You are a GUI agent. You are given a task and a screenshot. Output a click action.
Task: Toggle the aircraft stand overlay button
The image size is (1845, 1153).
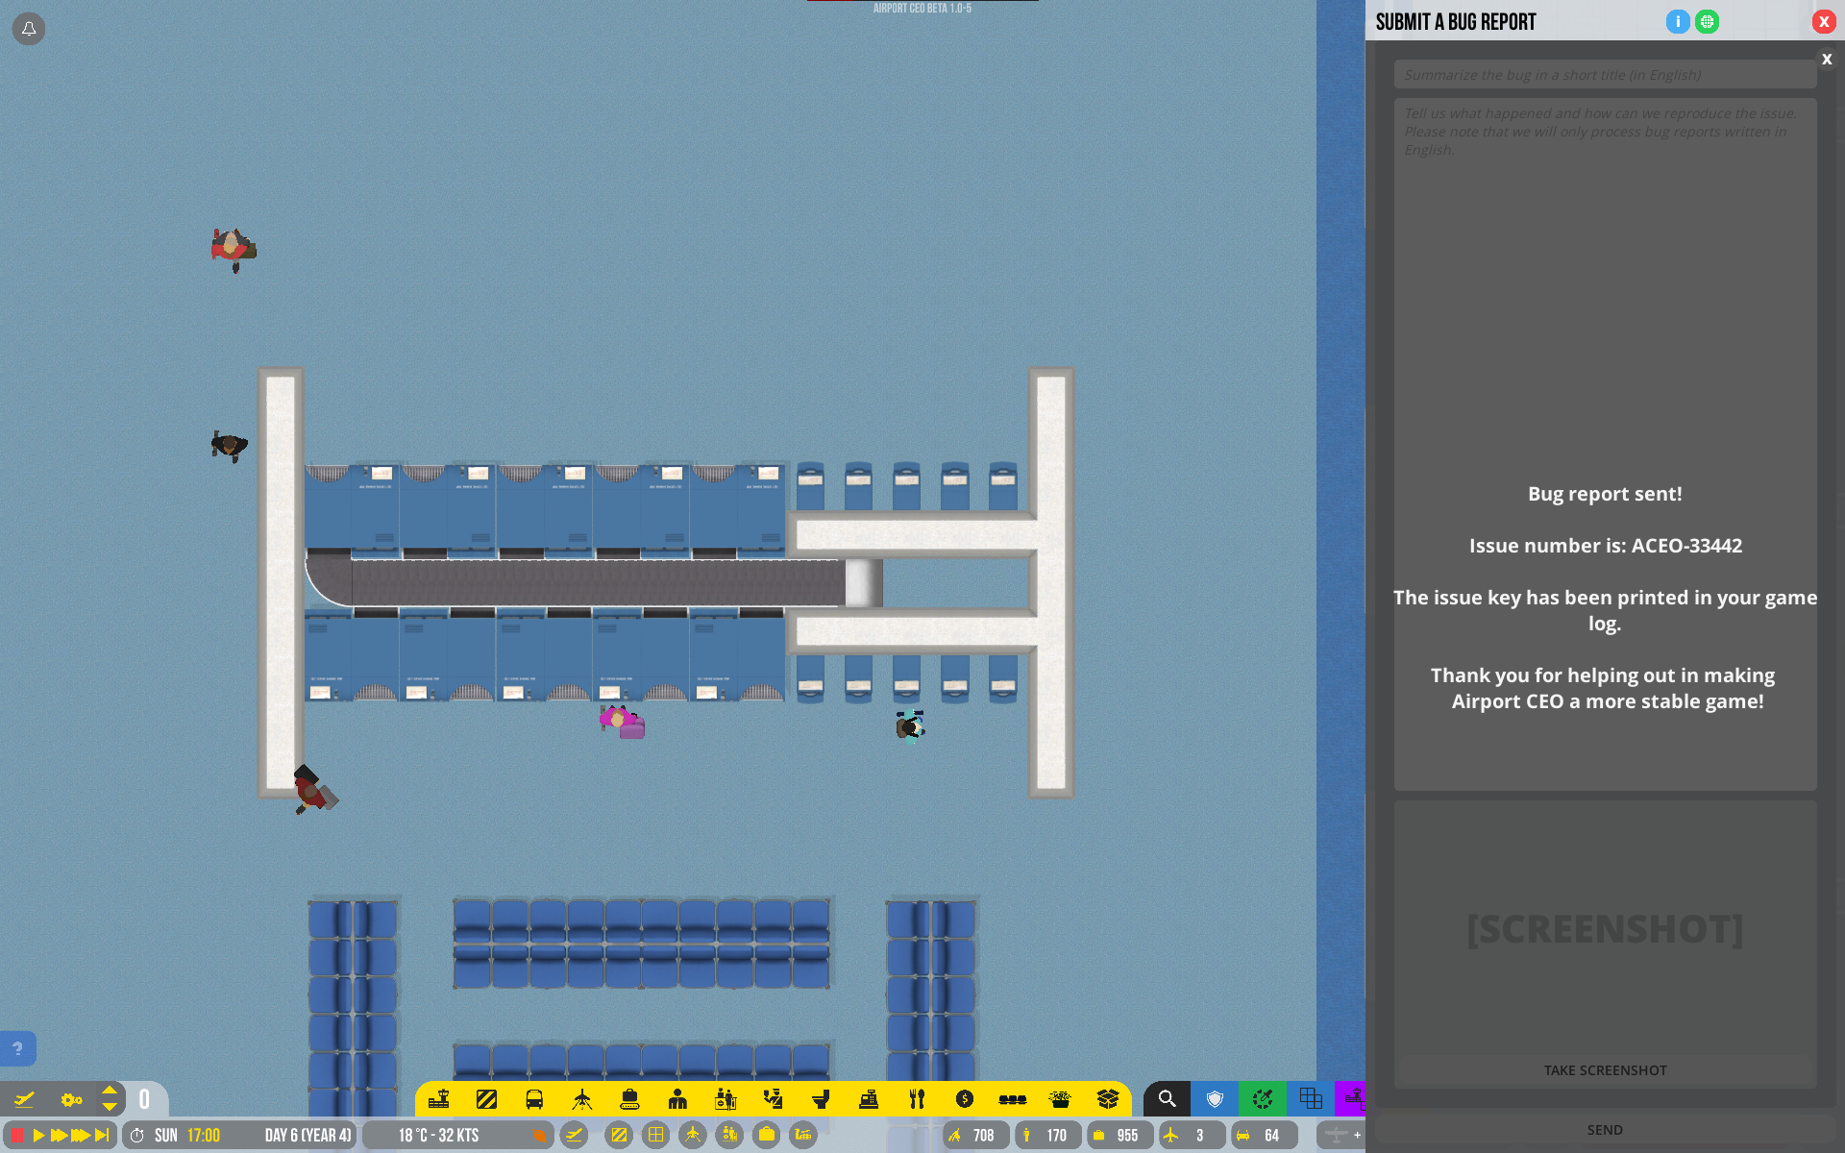(692, 1135)
